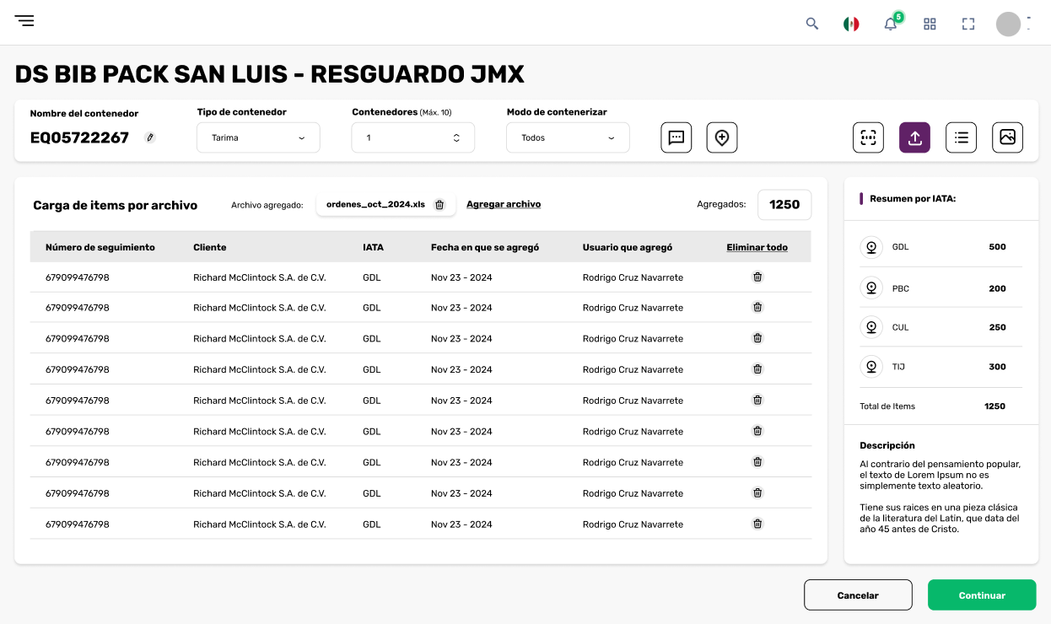
Task: Click the add location pin button
Action: click(721, 137)
